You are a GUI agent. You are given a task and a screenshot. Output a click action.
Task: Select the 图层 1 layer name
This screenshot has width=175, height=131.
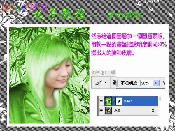(128, 101)
